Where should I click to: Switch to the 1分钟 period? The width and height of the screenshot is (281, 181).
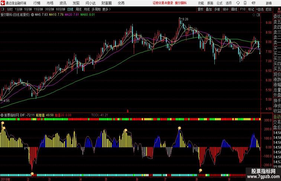19,9
